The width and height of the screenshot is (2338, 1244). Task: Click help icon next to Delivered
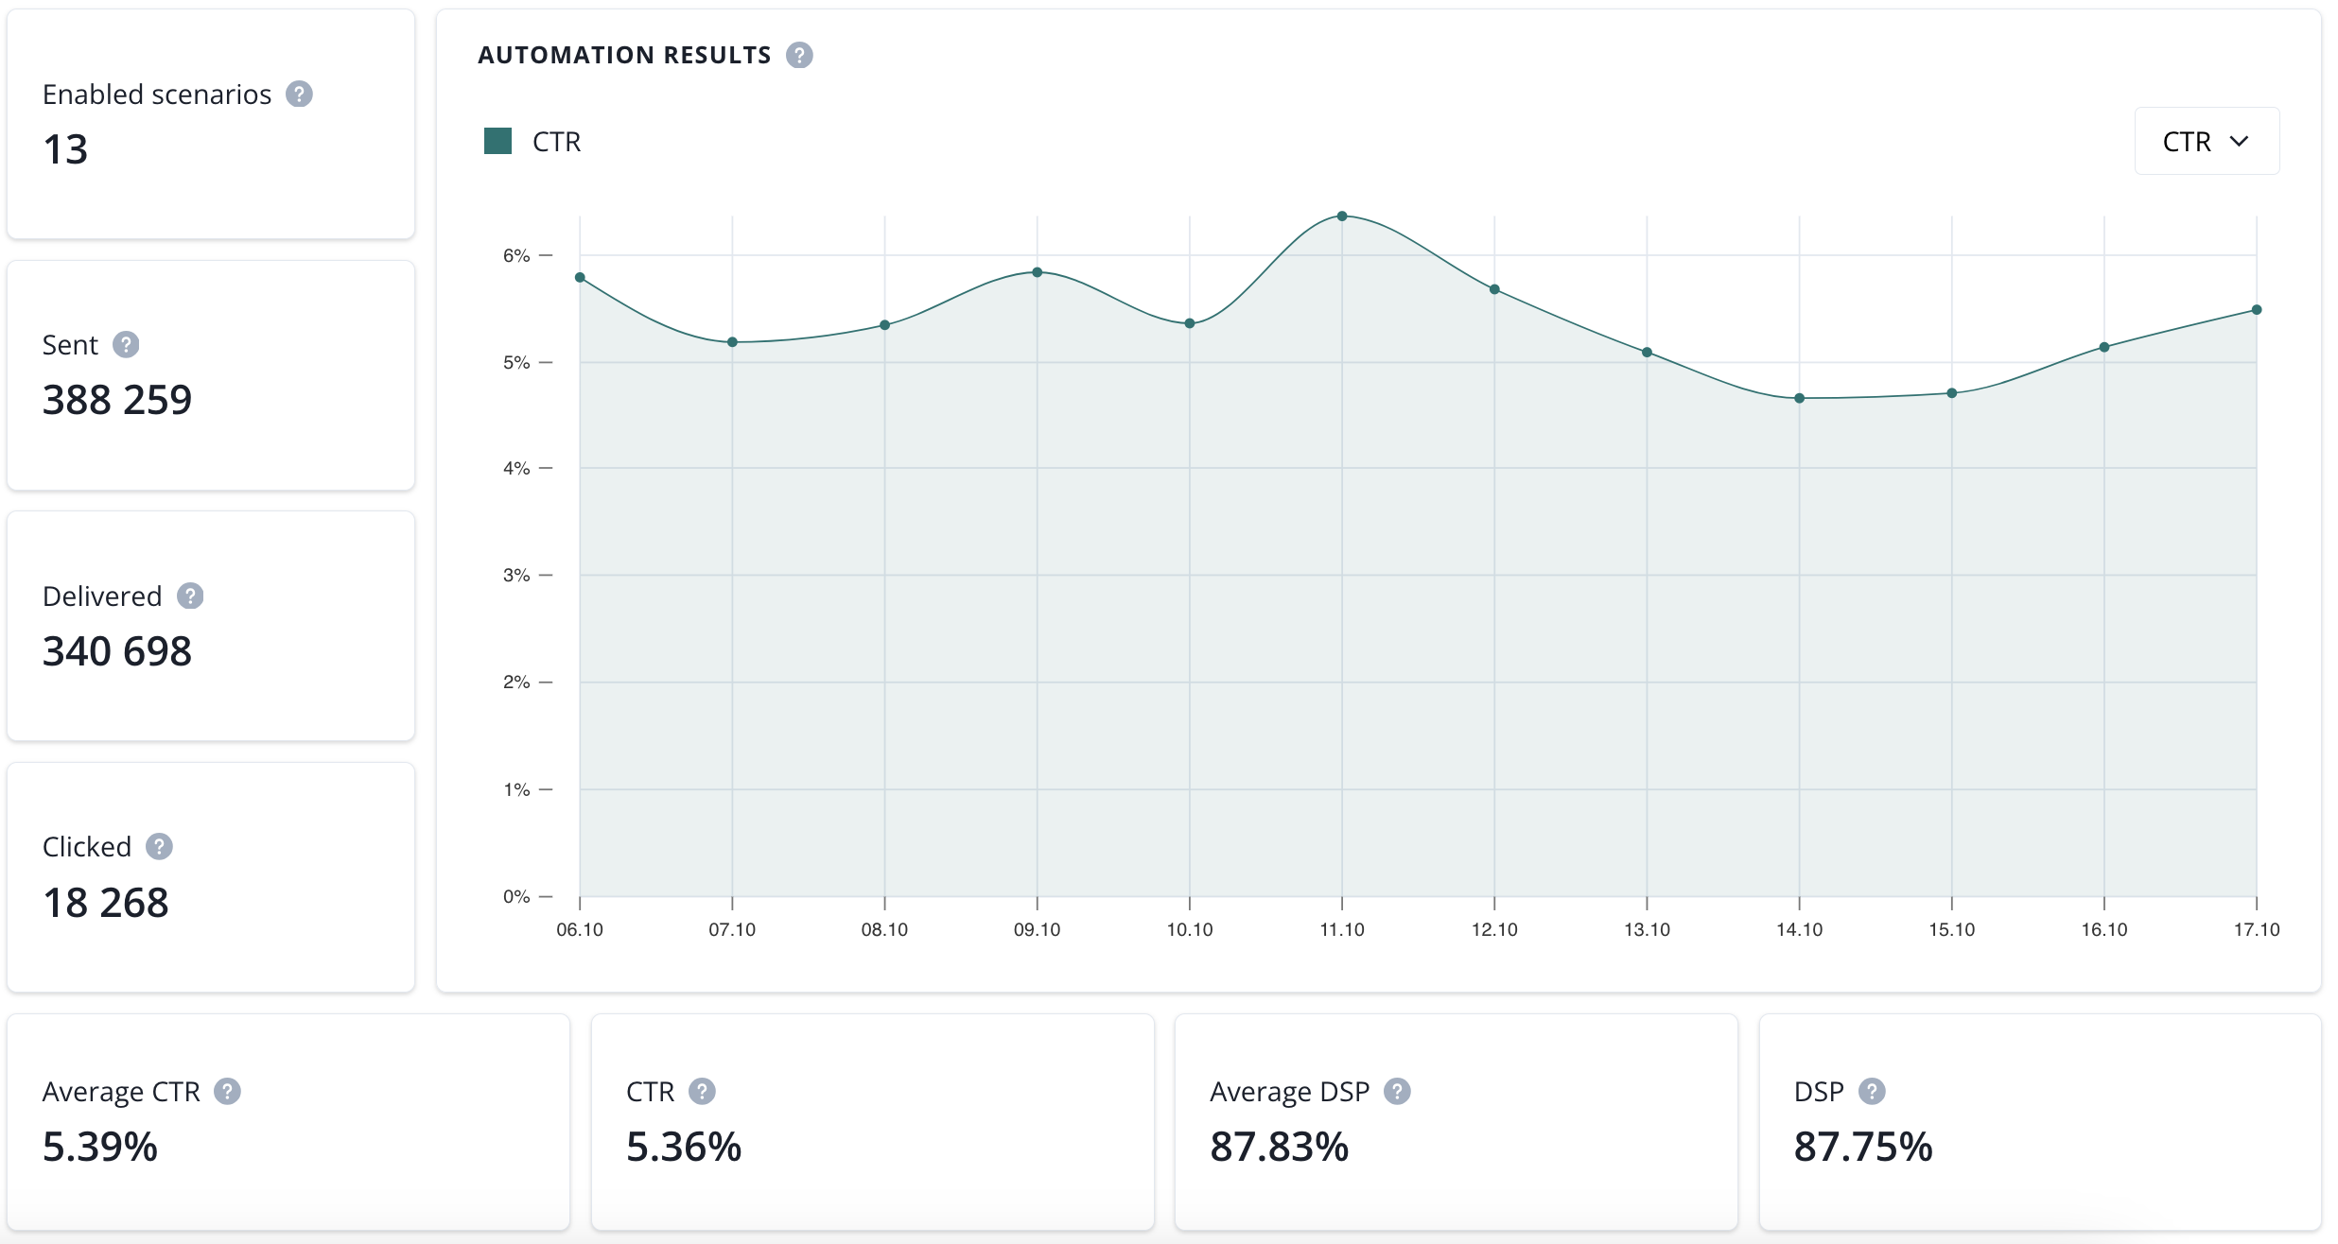coord(190,596)
